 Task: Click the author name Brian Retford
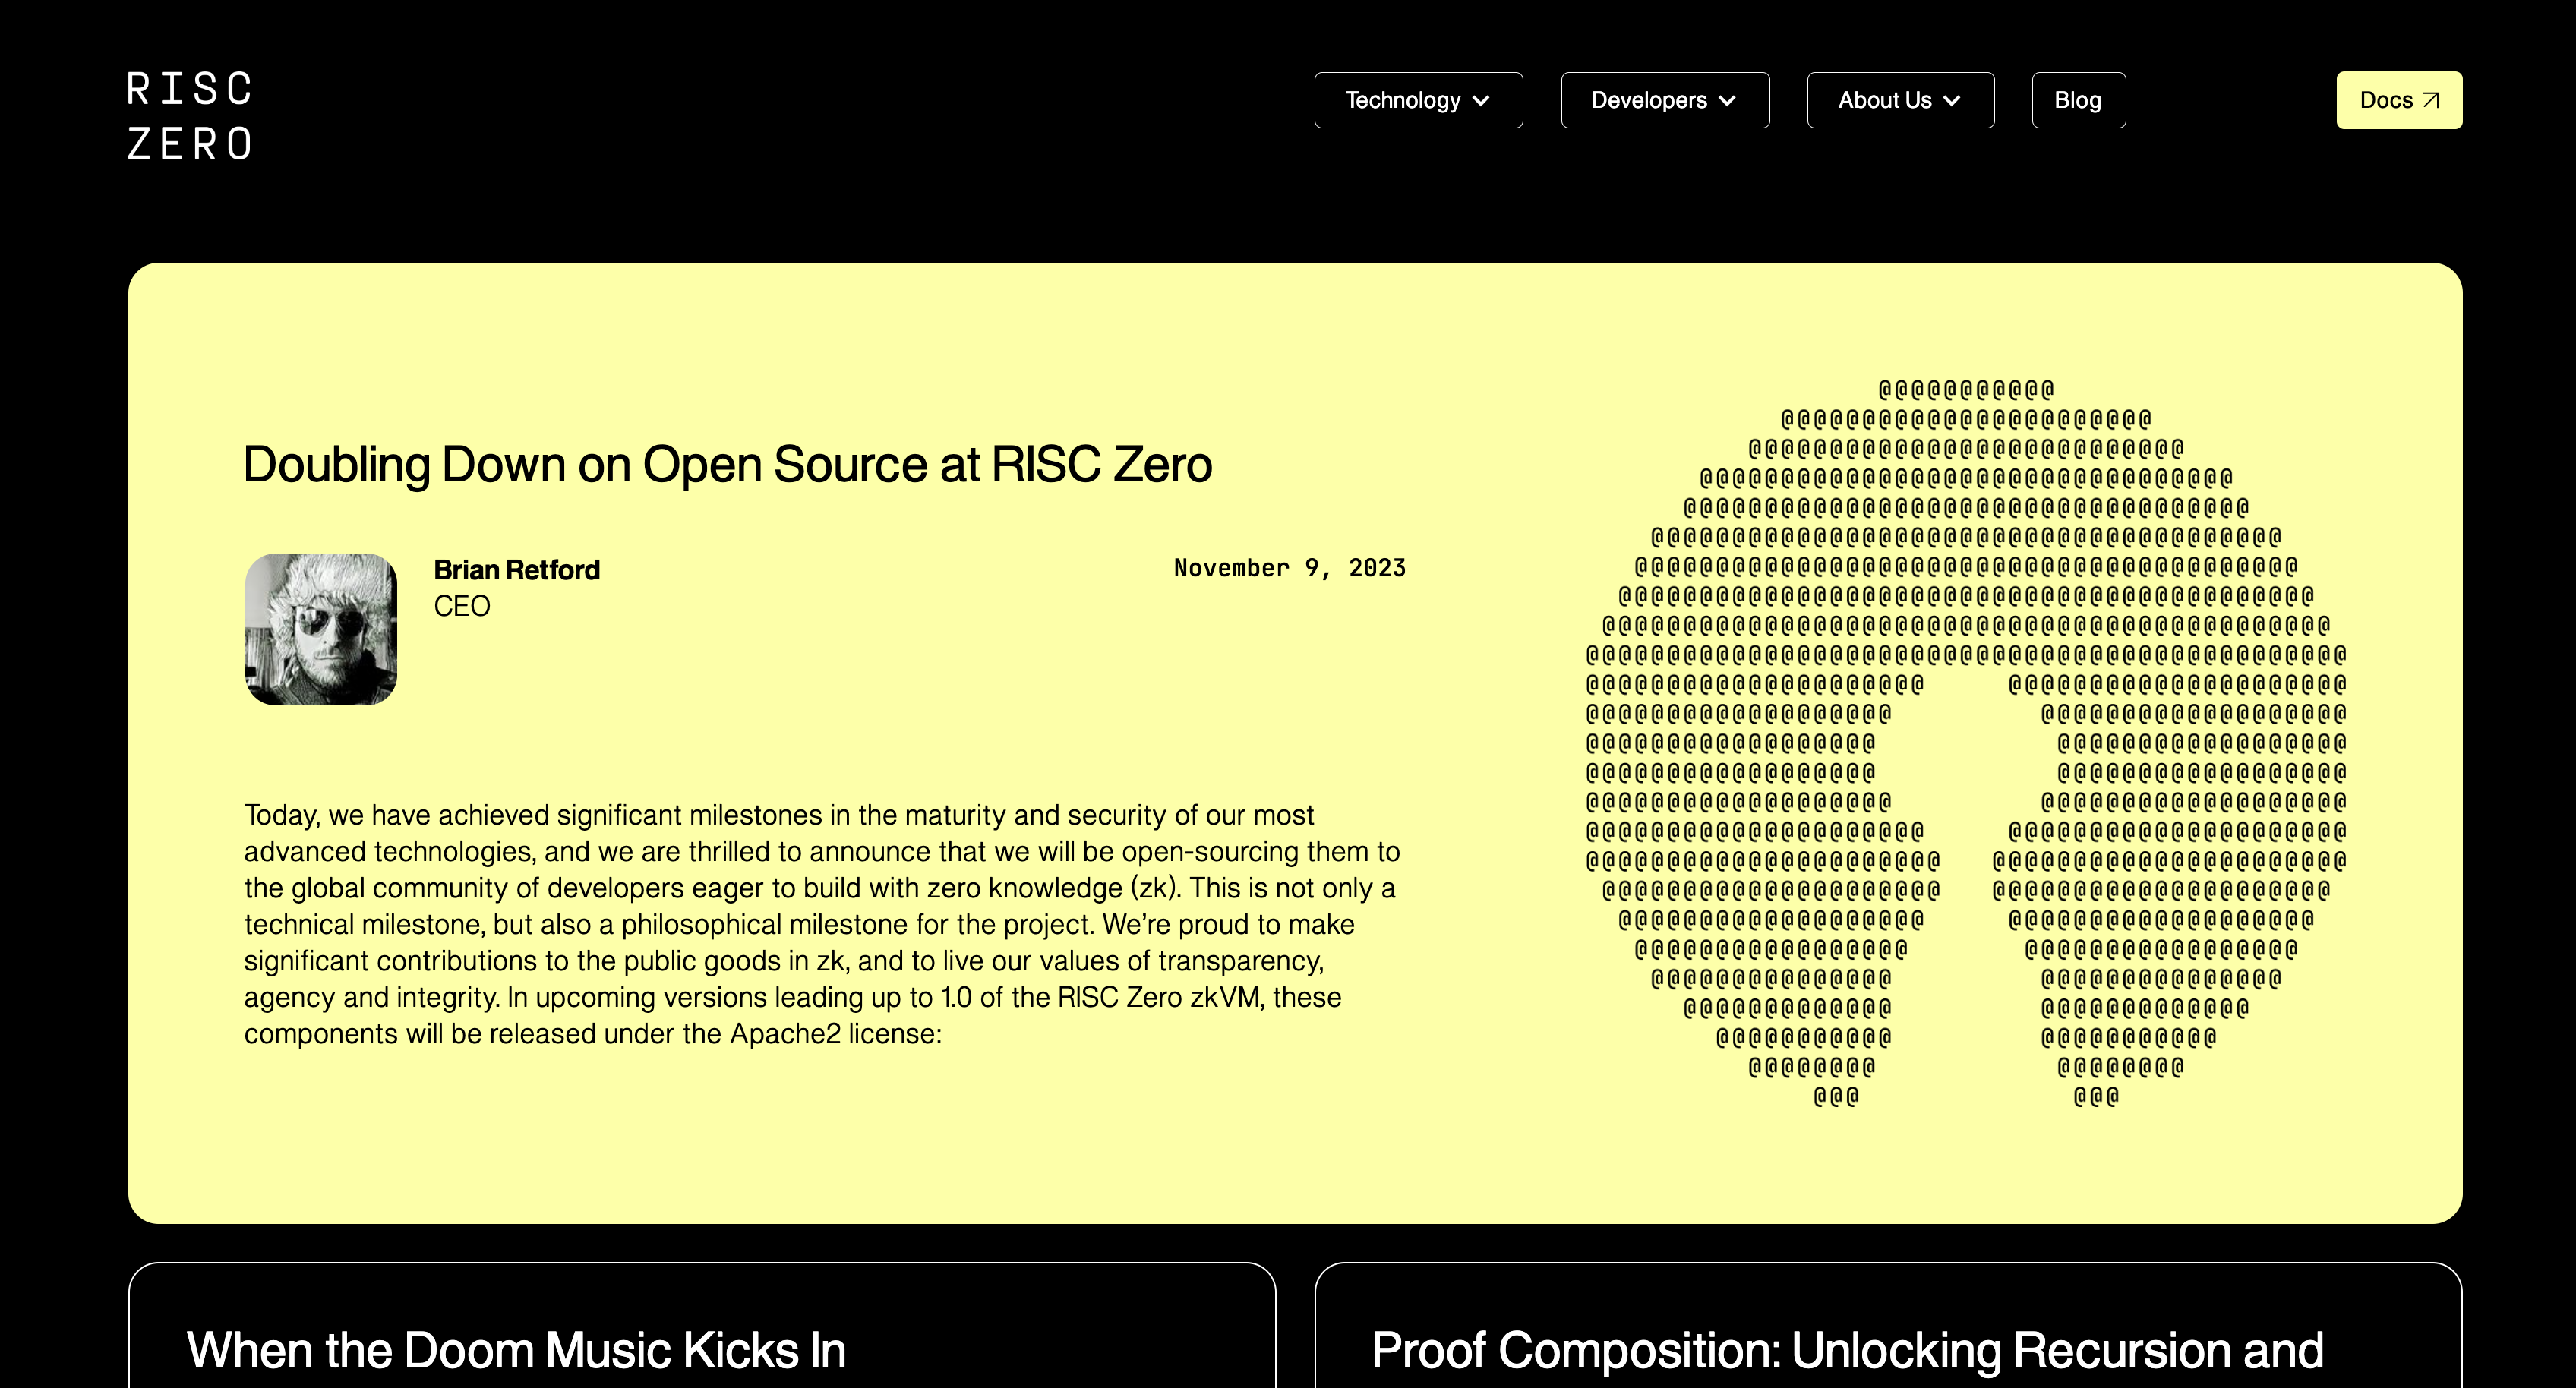[516, 570]
